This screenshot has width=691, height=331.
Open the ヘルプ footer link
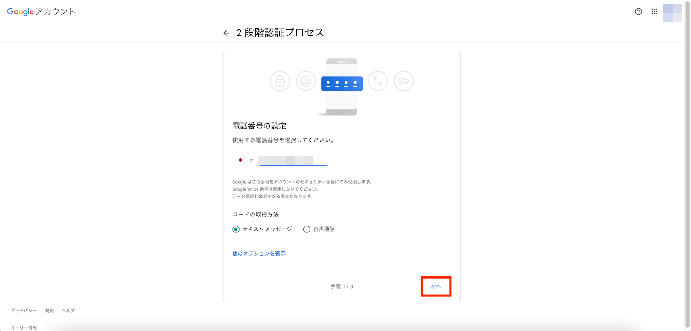point(68,311)
